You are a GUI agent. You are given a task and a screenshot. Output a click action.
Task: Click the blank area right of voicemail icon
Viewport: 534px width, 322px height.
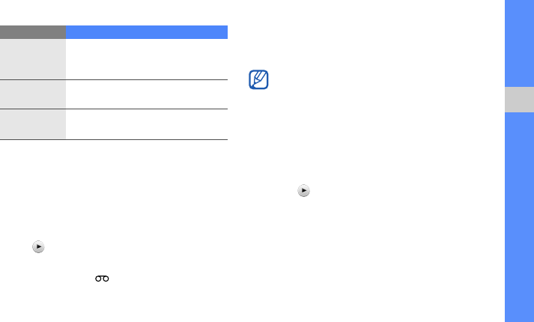[x=165, y=279]
